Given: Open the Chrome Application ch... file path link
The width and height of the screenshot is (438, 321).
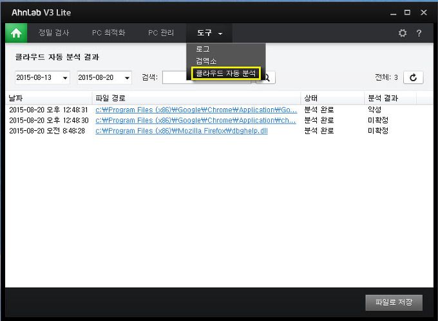Looking at the screenshot, I should 196,121.
